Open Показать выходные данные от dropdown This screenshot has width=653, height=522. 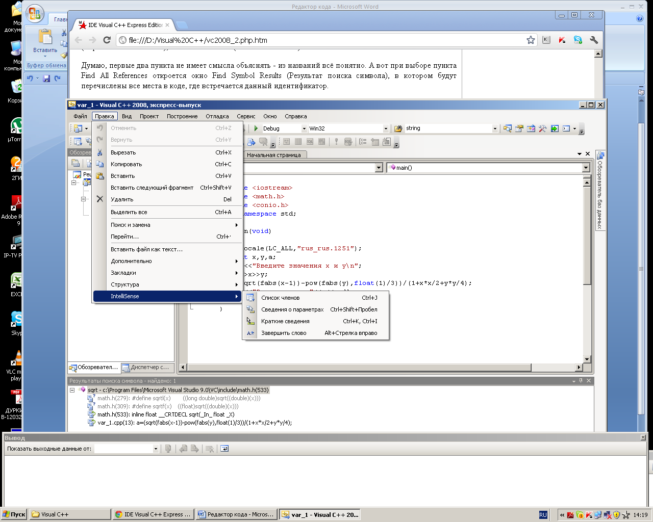pos(156,449)
